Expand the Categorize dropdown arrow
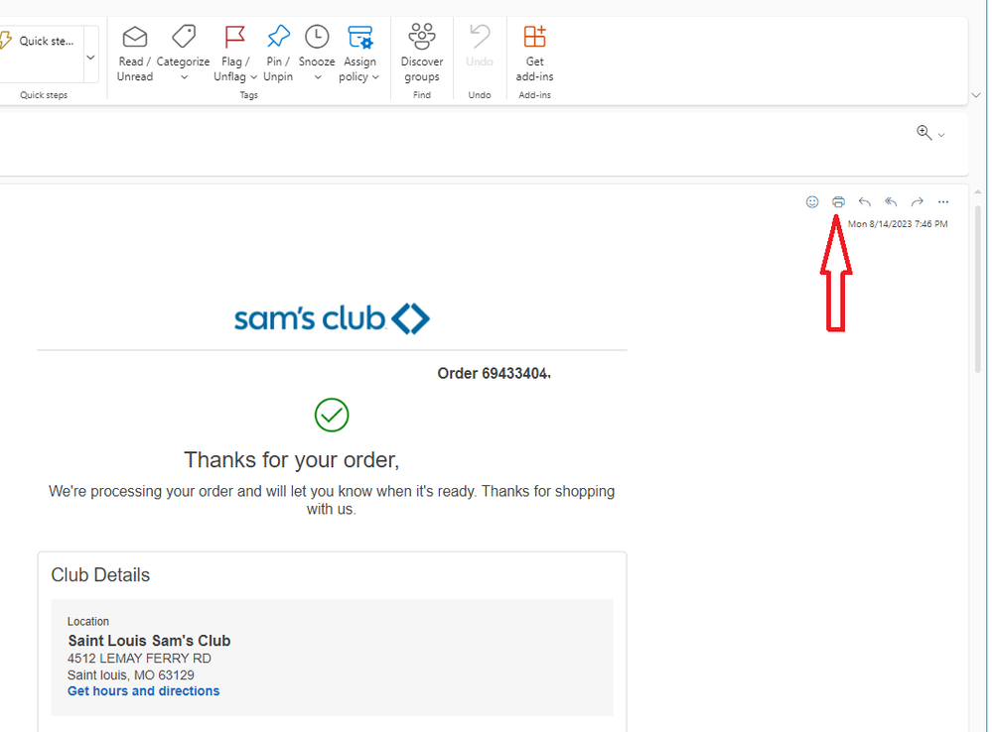Image resolution: width=992 pixels, height=732 pixels. tap(184, 77)
